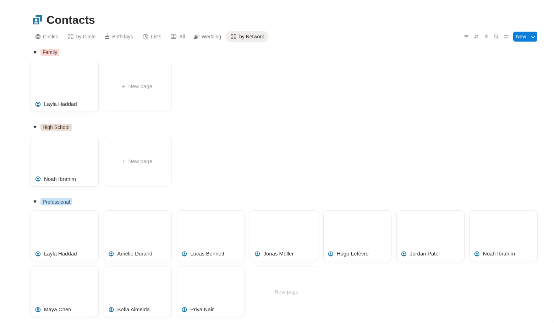Screen dimensions: 554x323
Task: Open the Jonas Müller contact card
Action: 284,236
